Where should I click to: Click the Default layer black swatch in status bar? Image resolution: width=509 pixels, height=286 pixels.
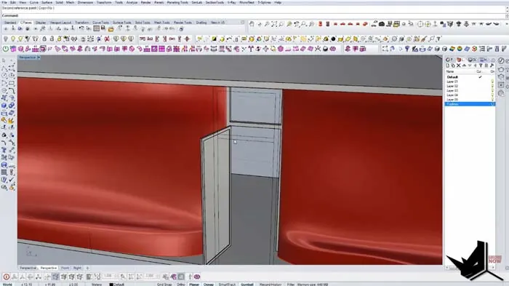pyautogui.click(x=111, y=285)
